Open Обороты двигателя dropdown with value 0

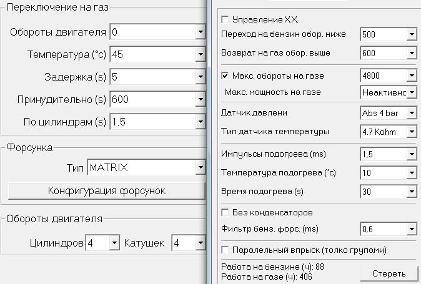point(200,32)
